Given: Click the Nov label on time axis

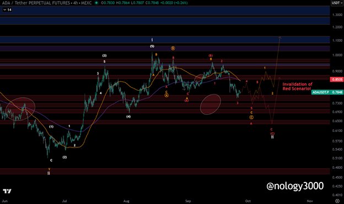Looking at the screenshot, I should [310, 201].
